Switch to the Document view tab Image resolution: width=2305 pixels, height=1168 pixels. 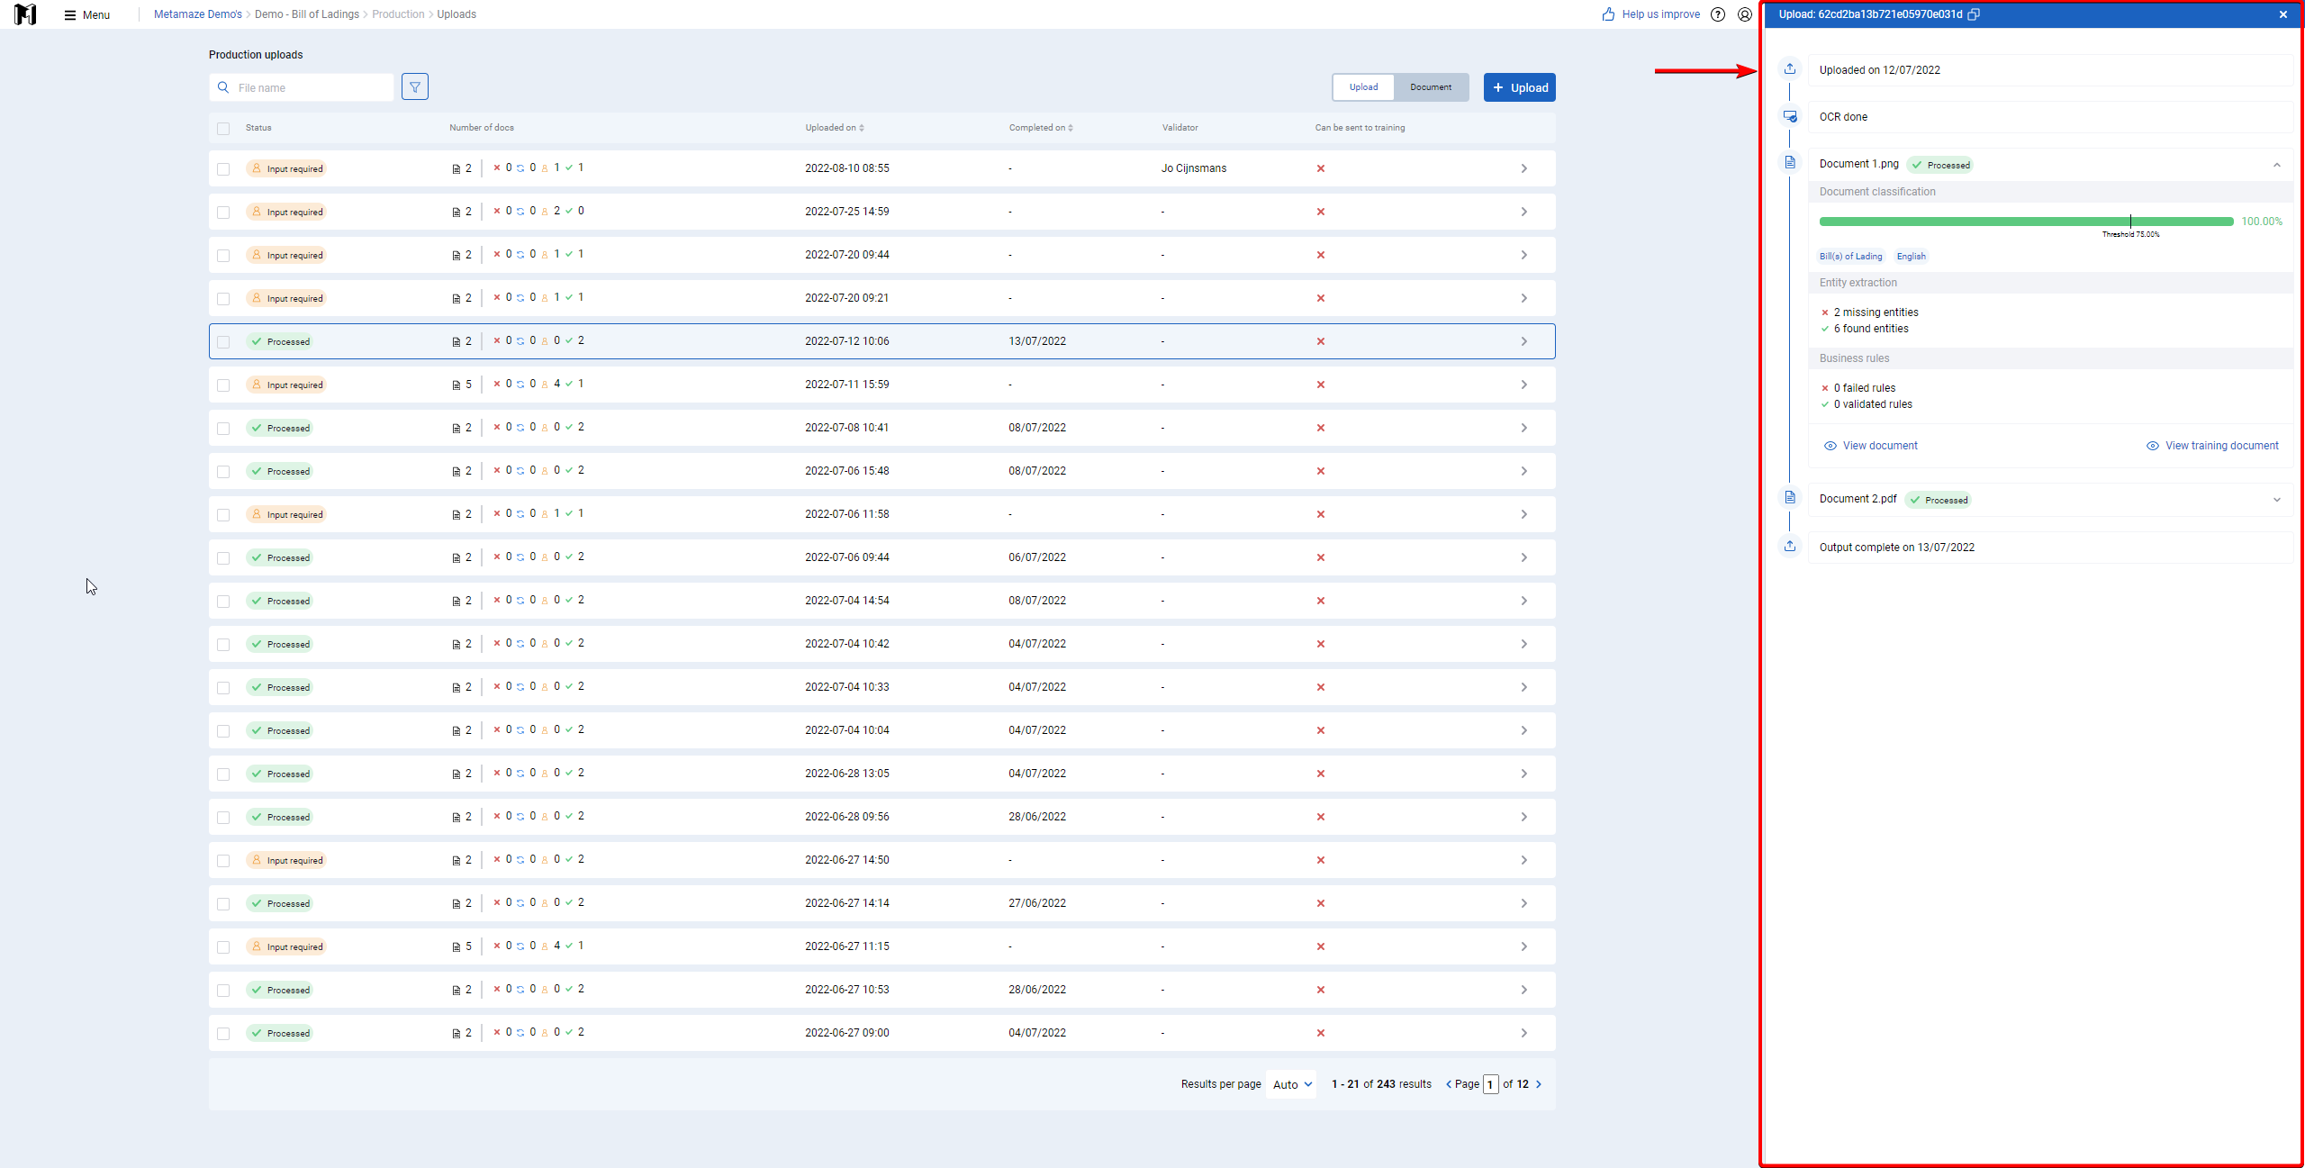click(x=1431, y=87)
